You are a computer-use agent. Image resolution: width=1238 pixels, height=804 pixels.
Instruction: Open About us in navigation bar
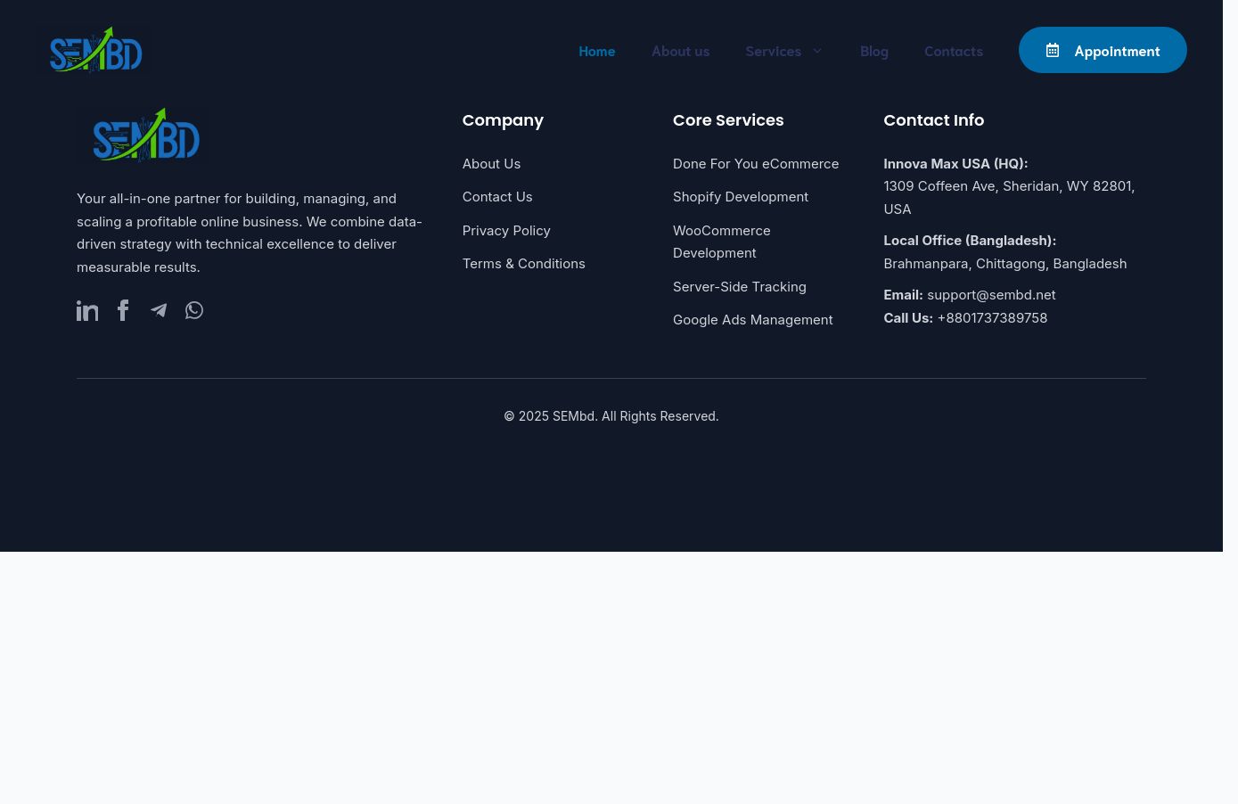point(680,51)
